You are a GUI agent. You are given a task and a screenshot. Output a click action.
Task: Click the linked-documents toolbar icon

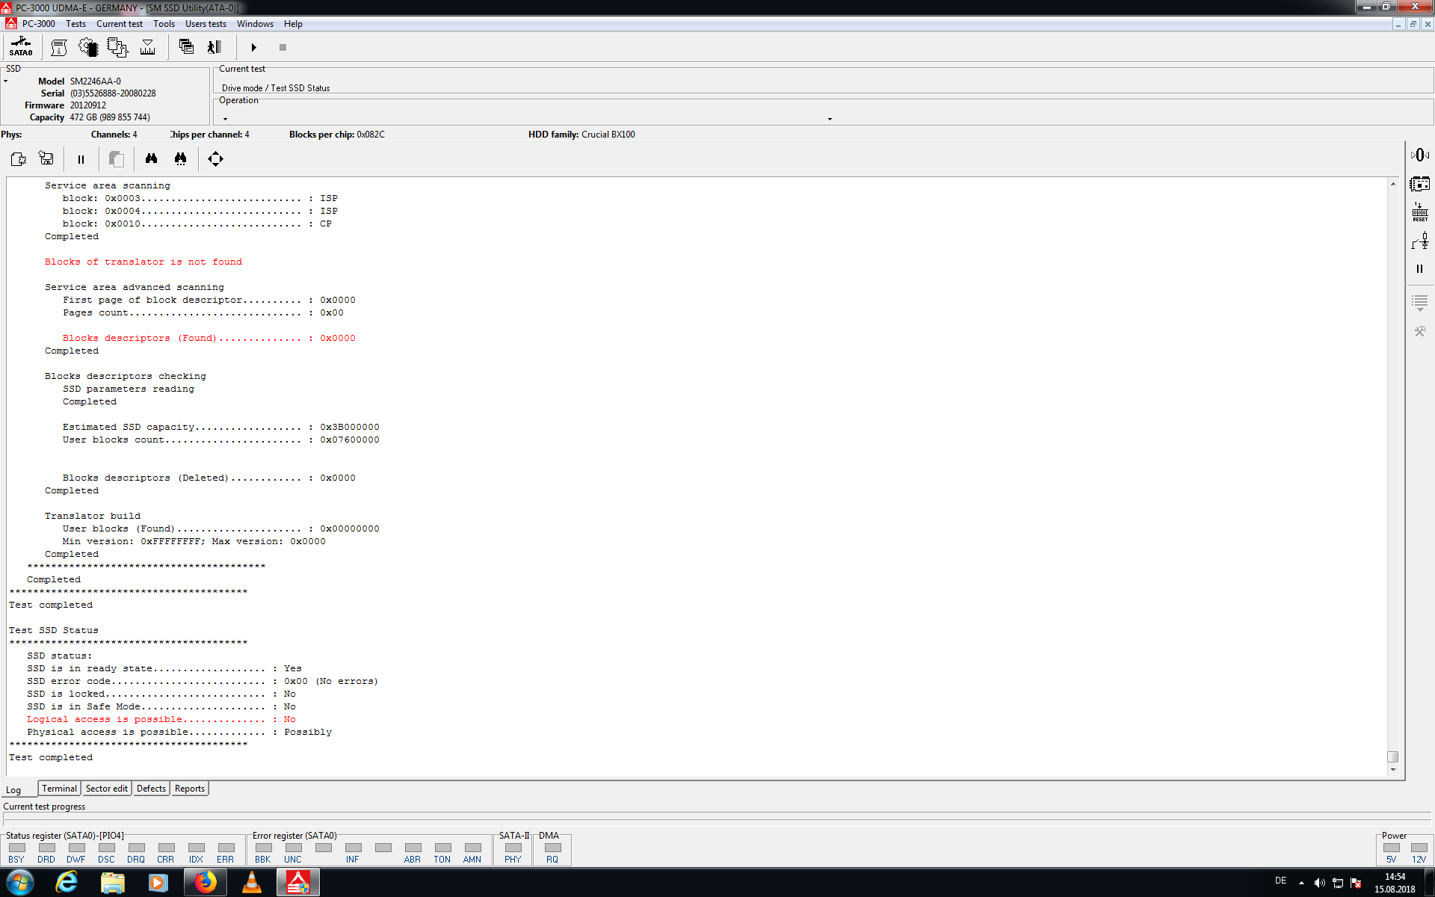pos(117,47)
